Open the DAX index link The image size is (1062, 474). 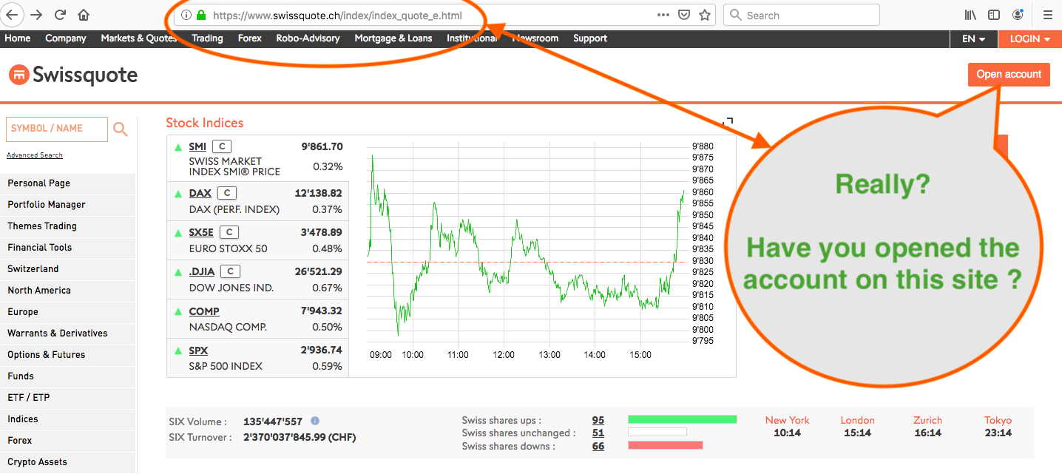tap(200, 193)
